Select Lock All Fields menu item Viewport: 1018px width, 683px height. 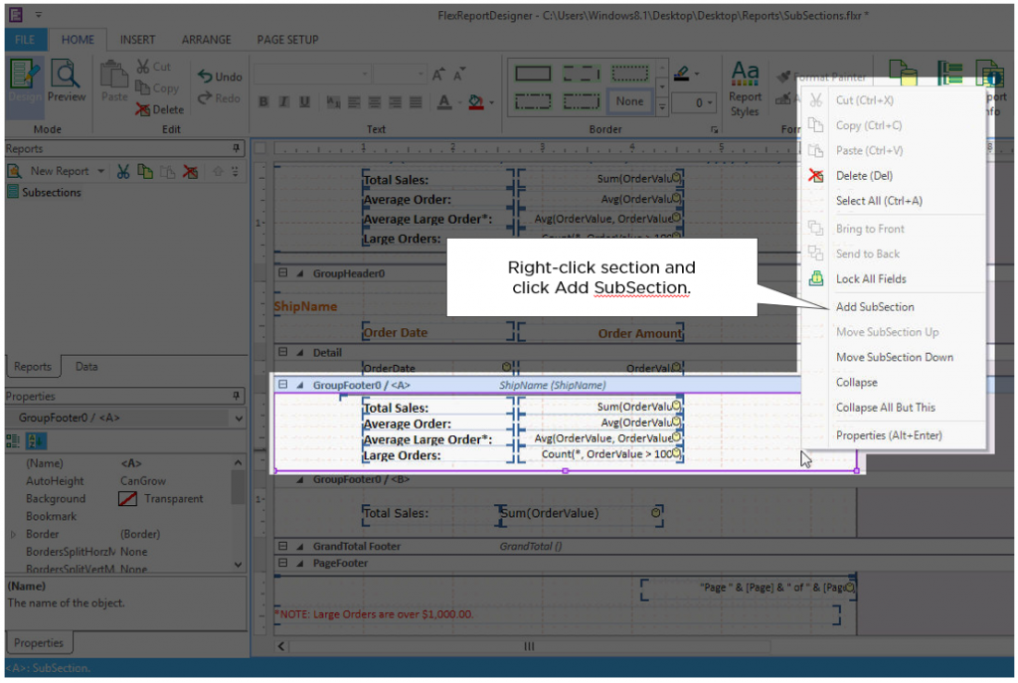[x=871, y=278]
